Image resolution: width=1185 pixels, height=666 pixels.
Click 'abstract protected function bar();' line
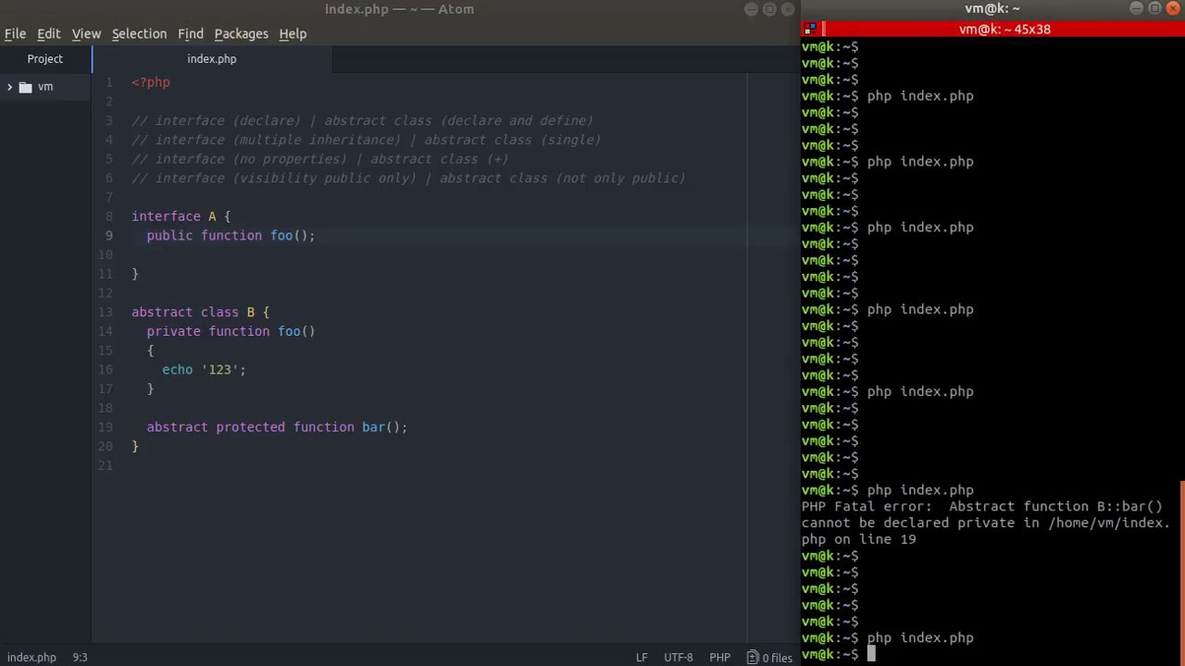[277, 427]
